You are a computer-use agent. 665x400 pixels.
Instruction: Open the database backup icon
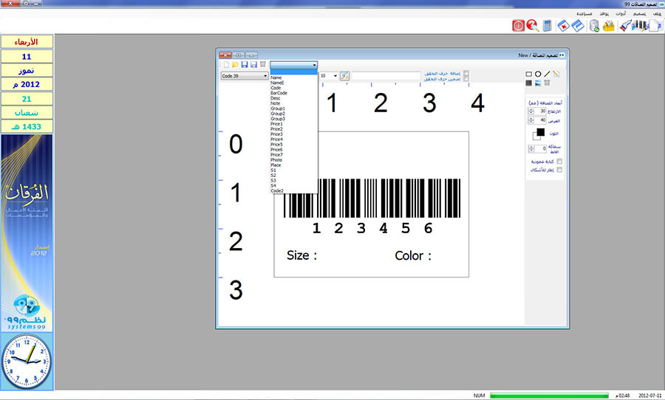pos(594,26)
